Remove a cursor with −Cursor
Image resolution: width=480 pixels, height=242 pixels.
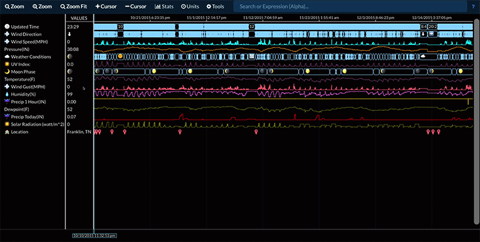pos(136,6)
